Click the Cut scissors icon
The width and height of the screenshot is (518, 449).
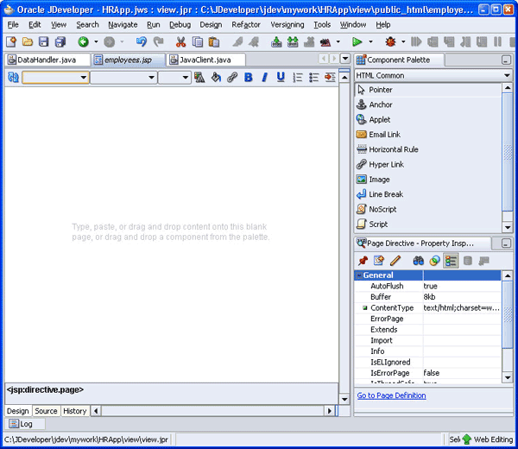(x=181, y=41)
